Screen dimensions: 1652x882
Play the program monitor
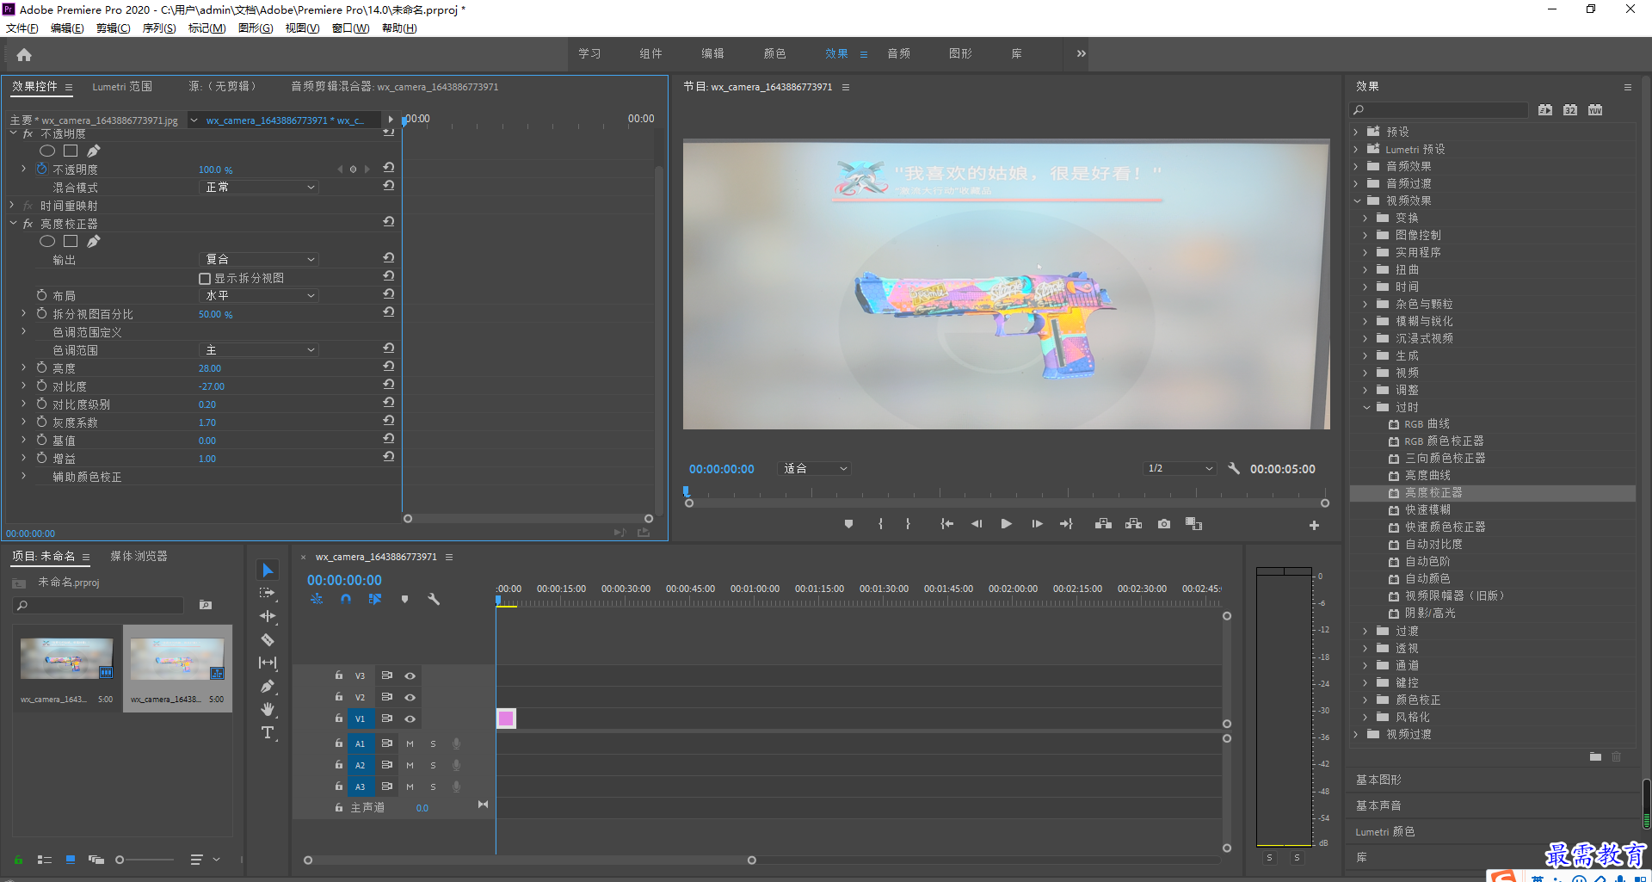[x=1006, y=524]
